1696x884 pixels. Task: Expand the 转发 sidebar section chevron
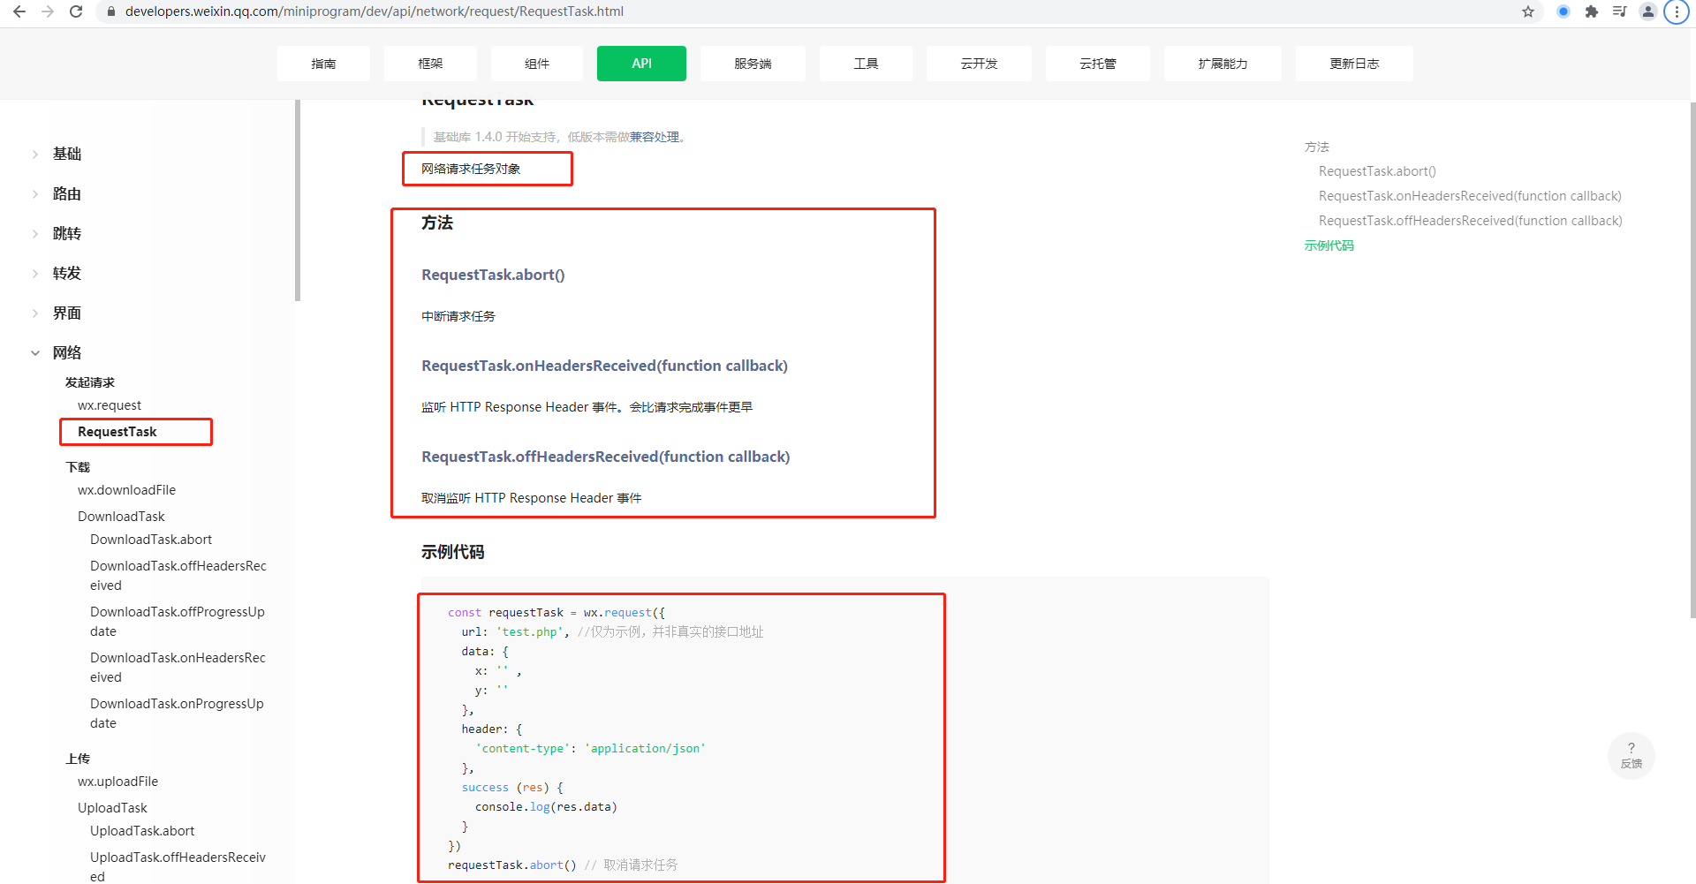35,273
